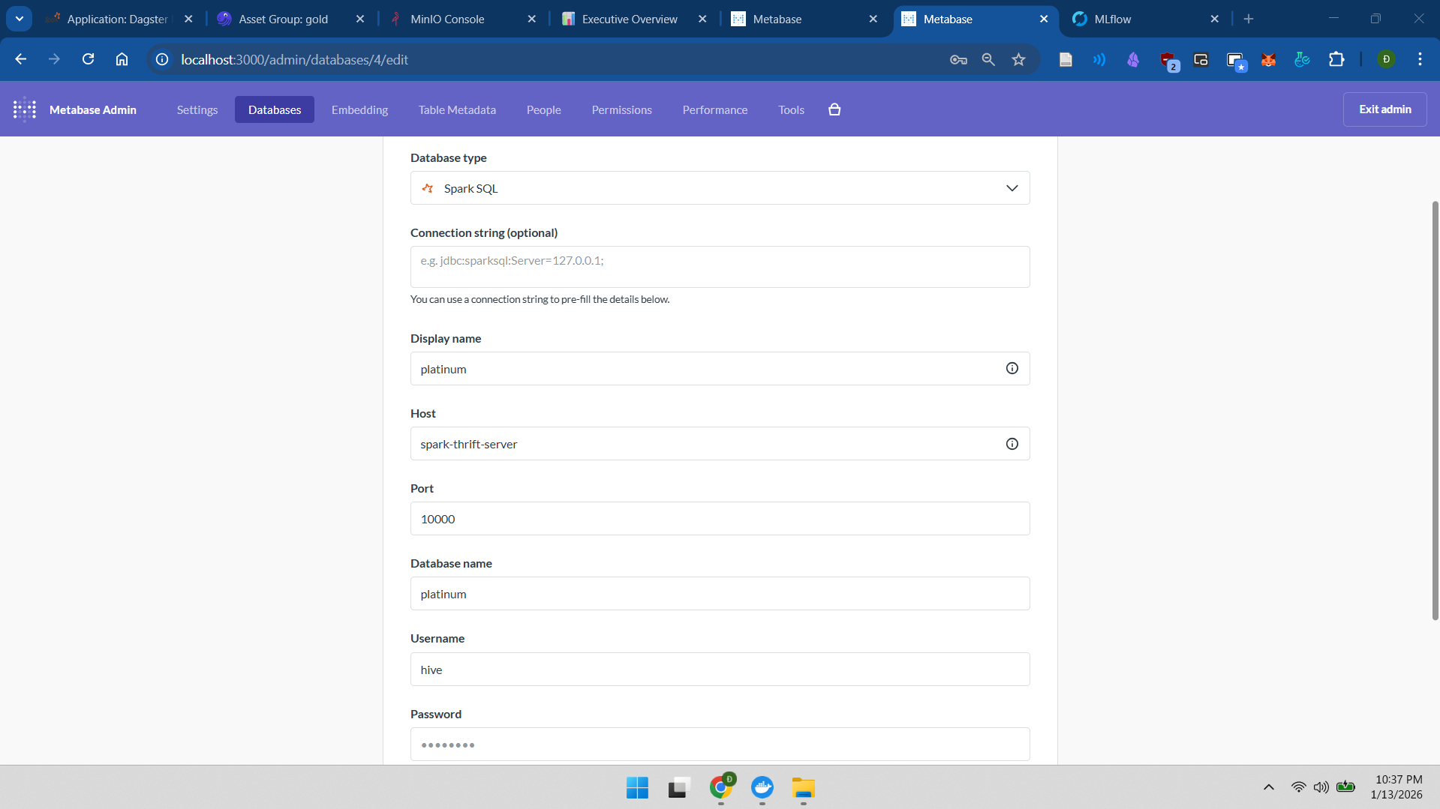Click the Port field showing 10000
The image size is (1440, 809).
pyautogui.click(x=720, y=519)
